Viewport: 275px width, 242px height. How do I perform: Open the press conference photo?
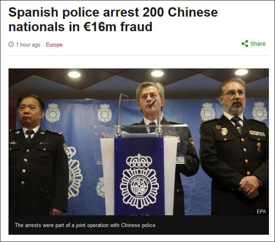pos(139,142)
